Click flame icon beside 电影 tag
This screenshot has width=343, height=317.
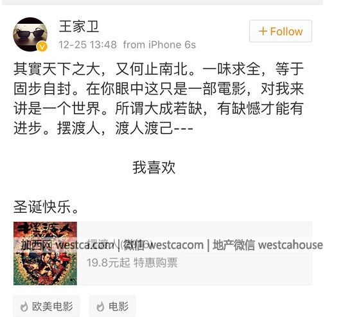point(100,306)
